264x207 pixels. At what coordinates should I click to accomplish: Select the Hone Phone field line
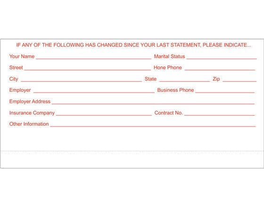point(220,70)
